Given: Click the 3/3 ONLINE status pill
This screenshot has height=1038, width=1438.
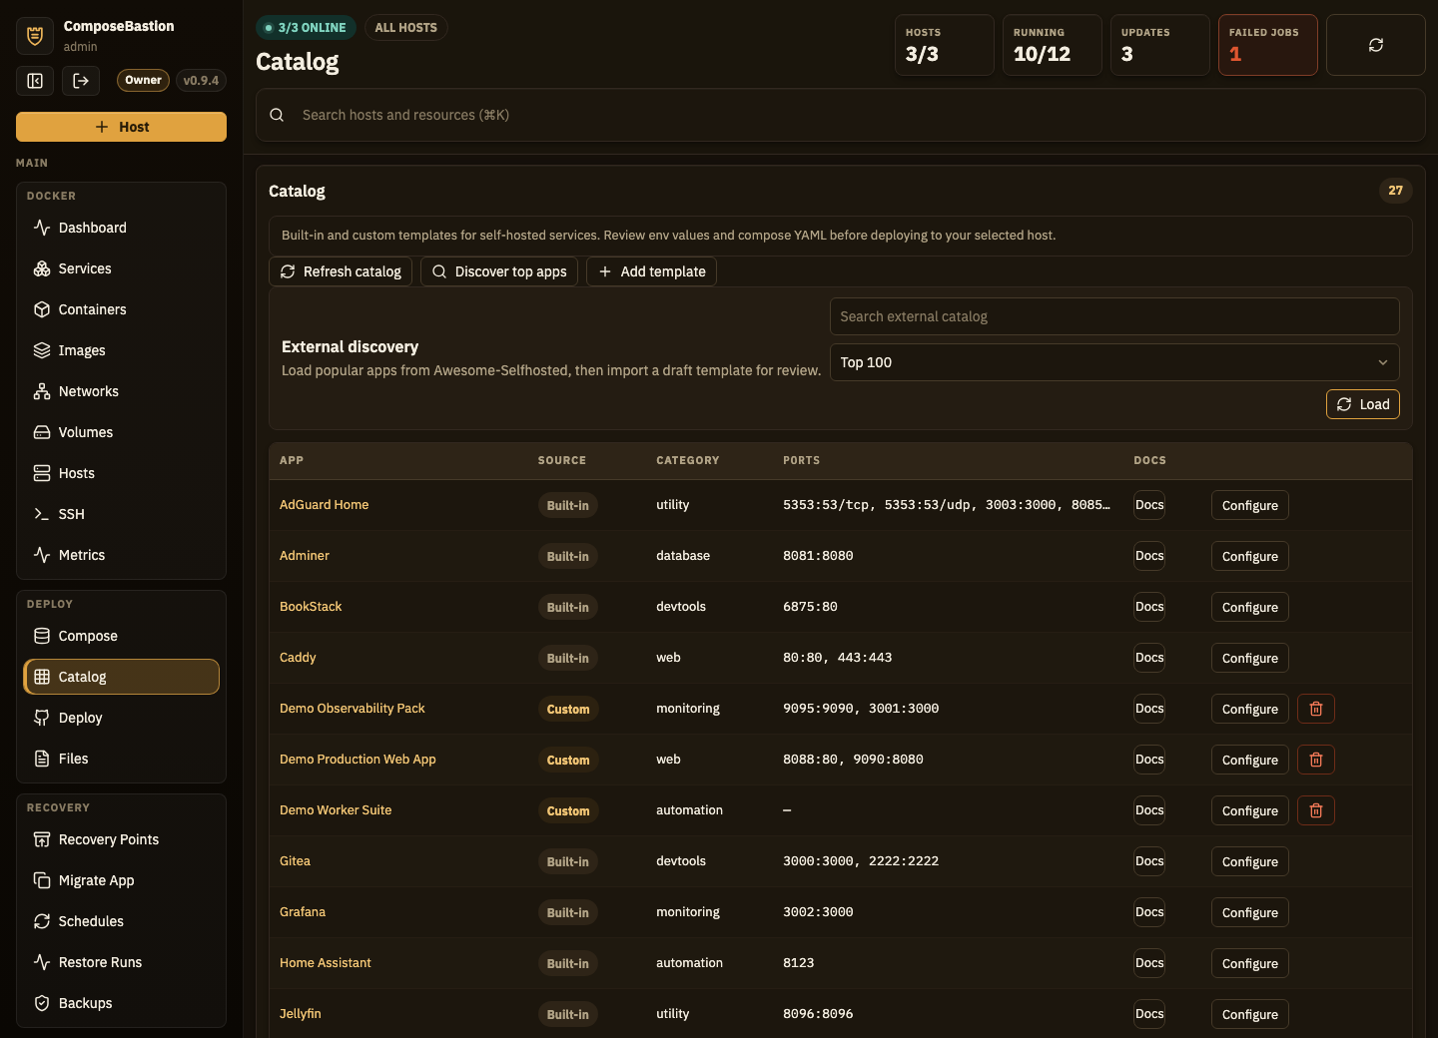Looking at the screenshot, I should coord(306,28).
